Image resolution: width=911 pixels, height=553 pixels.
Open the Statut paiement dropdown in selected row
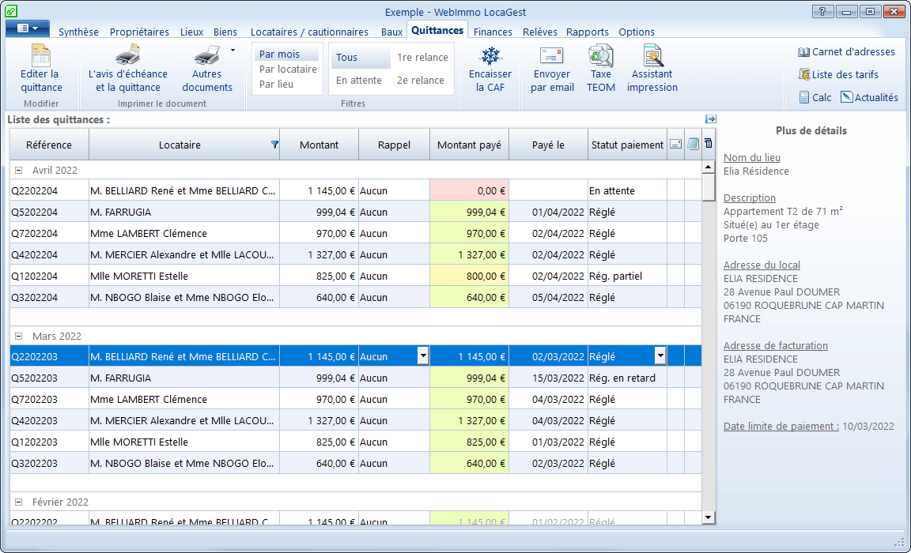click(660, 356)
